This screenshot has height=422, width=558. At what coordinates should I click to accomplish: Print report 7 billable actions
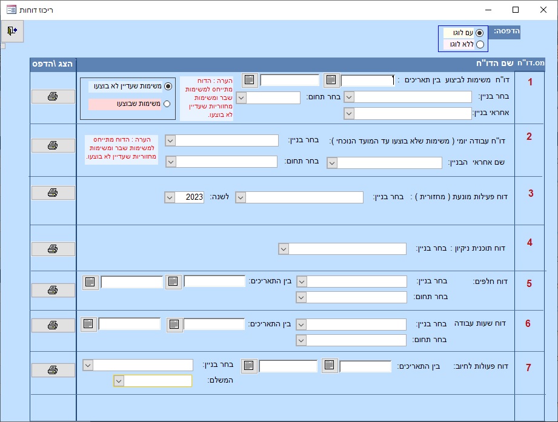coord(53,370)
